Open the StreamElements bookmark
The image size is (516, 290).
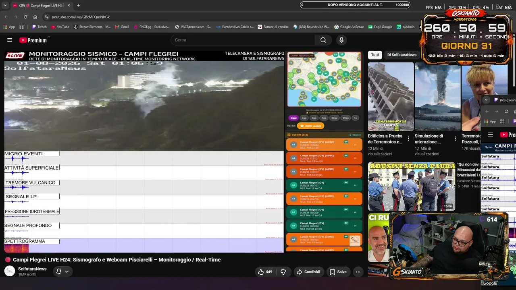(92, 27)
